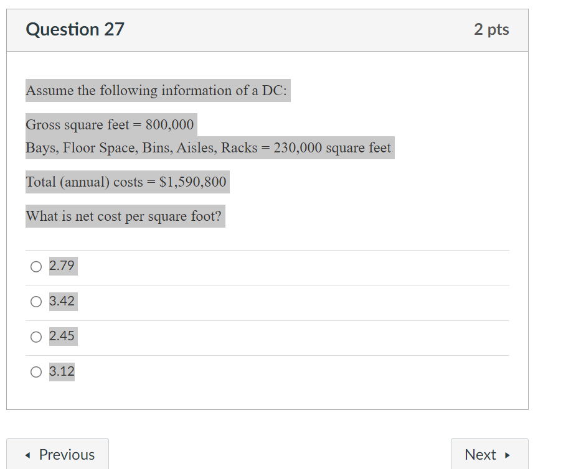Click the Question 27 header title

coord(75,29)
